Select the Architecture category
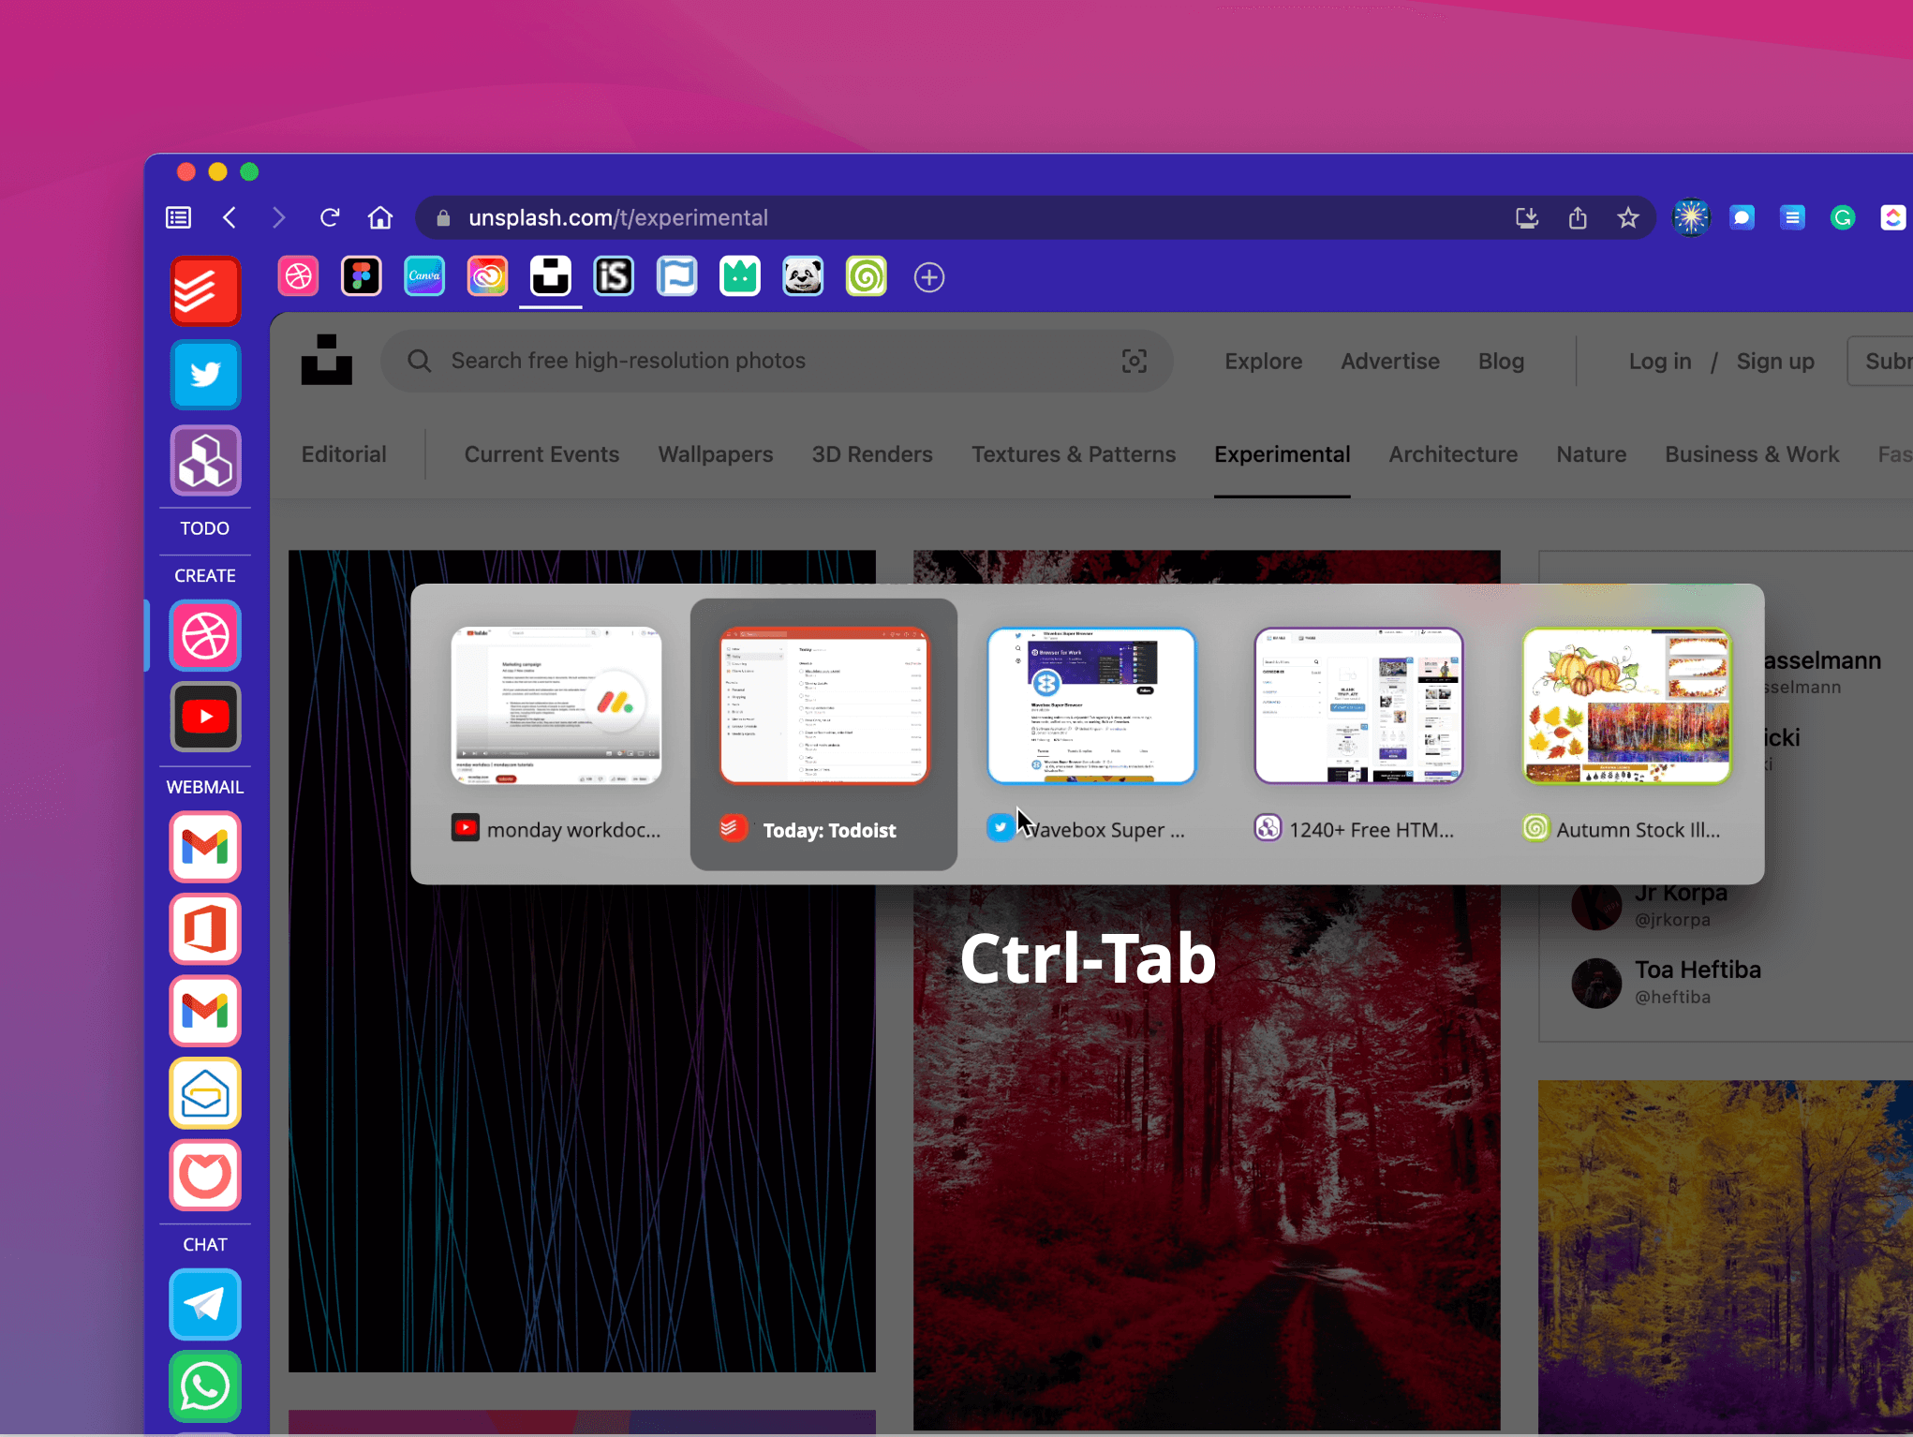Viewport: 1913px width, 1437px height. [x=1453, y=454]
